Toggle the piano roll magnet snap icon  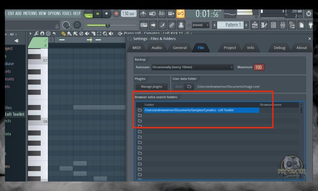42,33
